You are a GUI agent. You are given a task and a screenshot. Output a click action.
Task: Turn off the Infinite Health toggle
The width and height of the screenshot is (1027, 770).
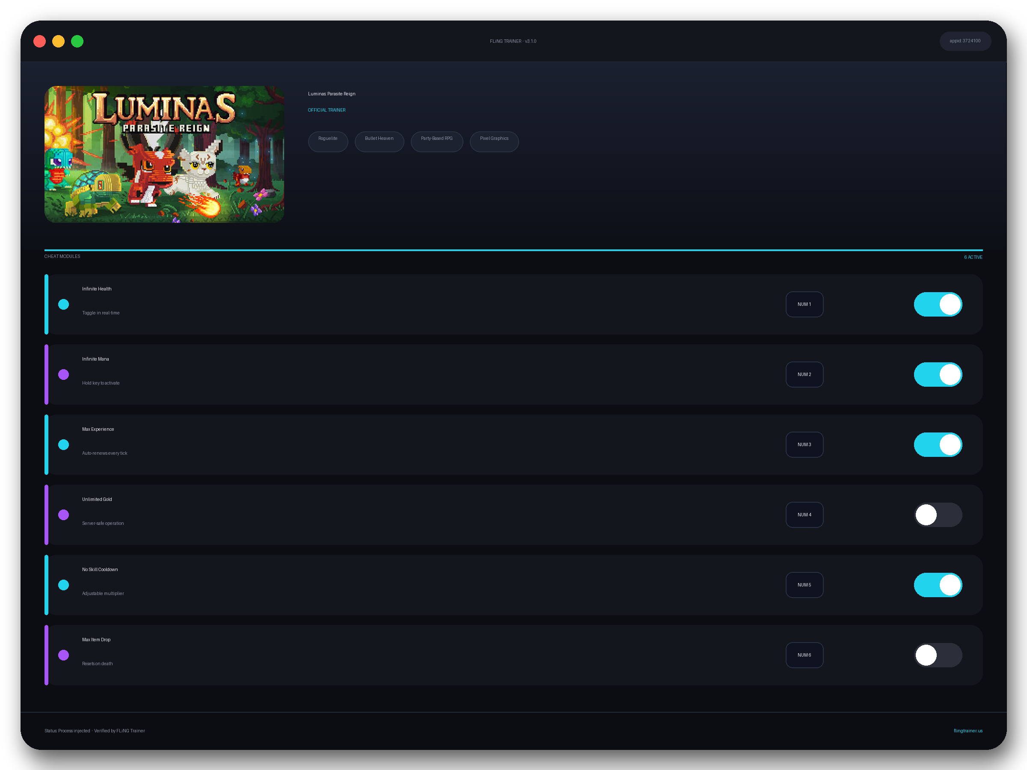pos(938,305)
